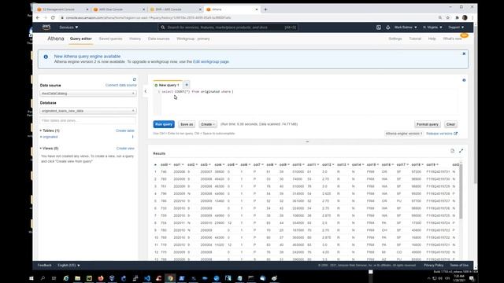Click the AWS services search field

click(228, 28)
